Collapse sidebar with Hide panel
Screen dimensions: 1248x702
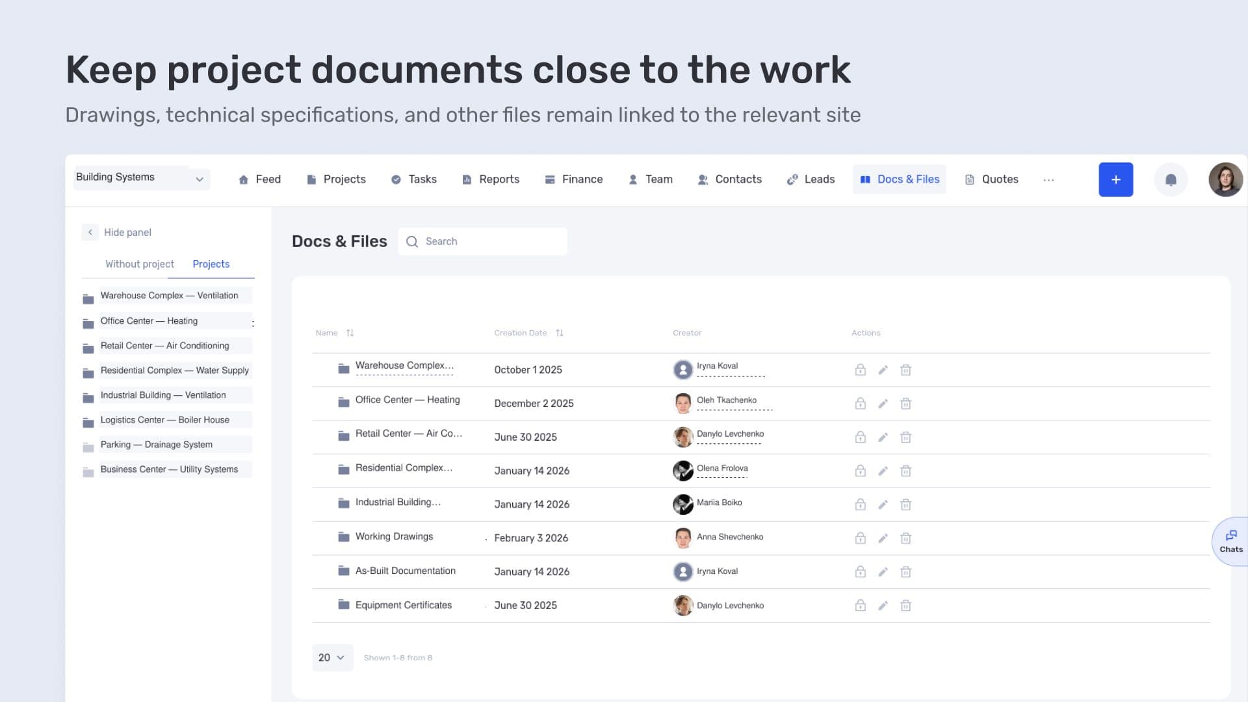click(117, 232)
